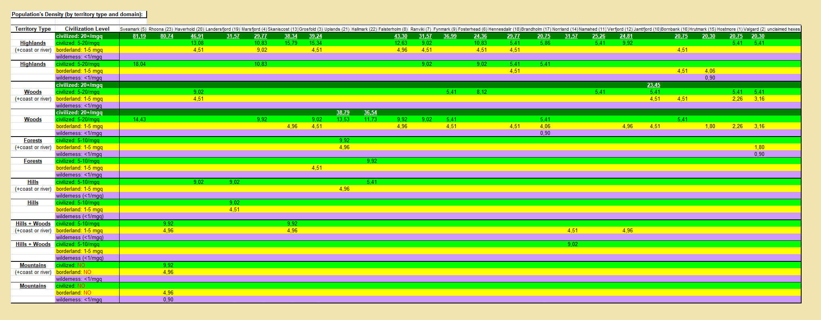Select cell 12,63 under Falsterholm
Screen dimensions: 821x320
(401, 43)
